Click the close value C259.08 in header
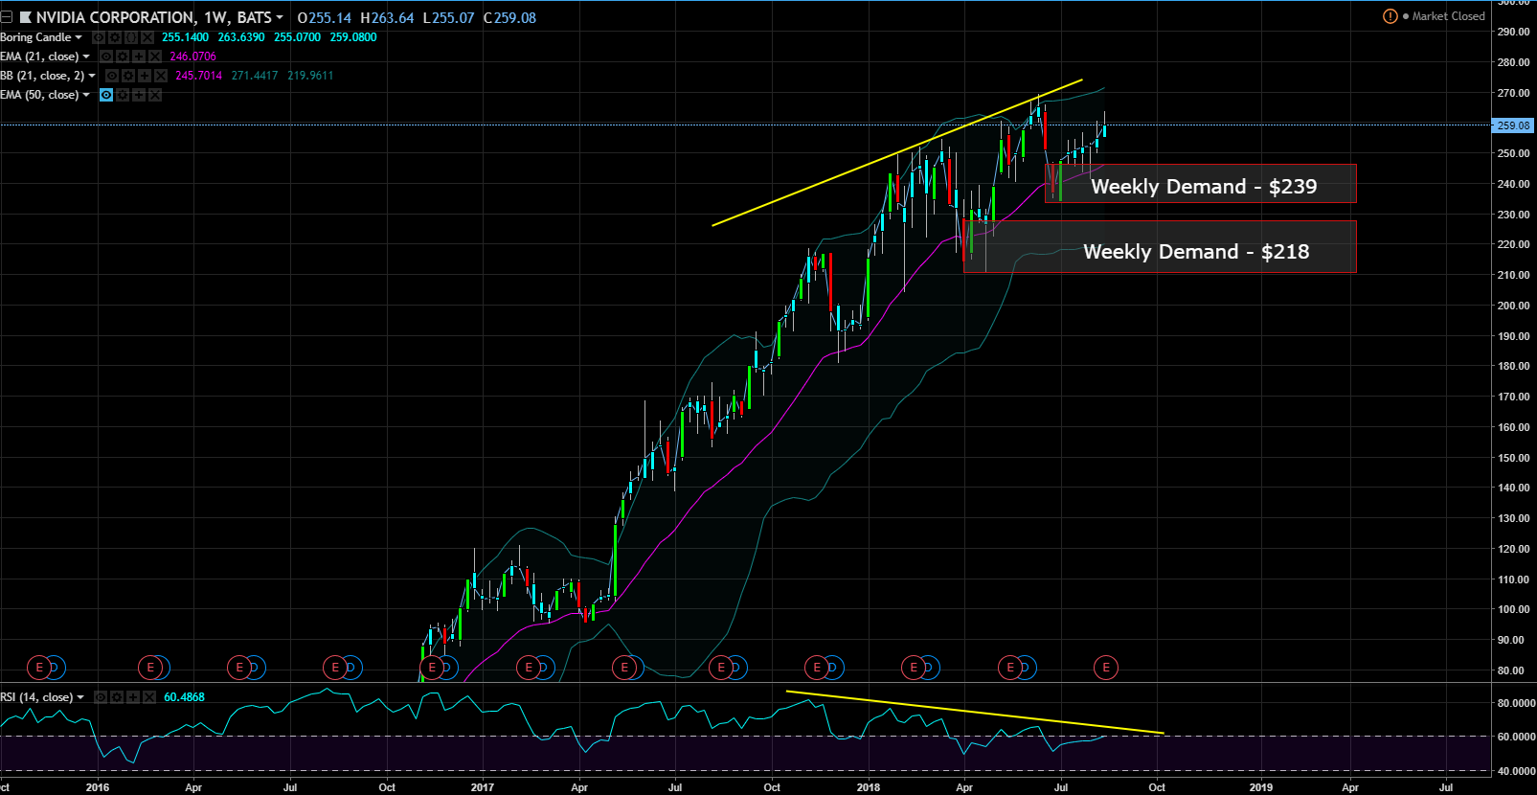Viewport: 1537px width, 795px height. (x=510, y=17)
